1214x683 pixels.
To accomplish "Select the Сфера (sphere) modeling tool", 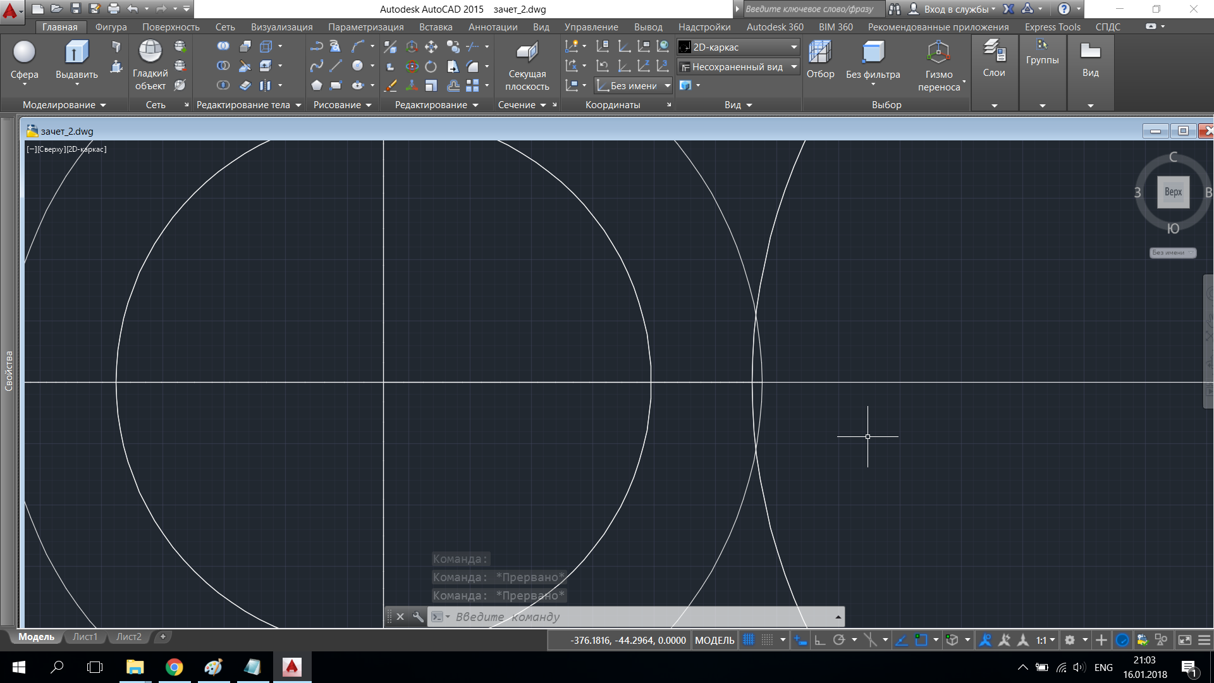I will tap(24, 60).
